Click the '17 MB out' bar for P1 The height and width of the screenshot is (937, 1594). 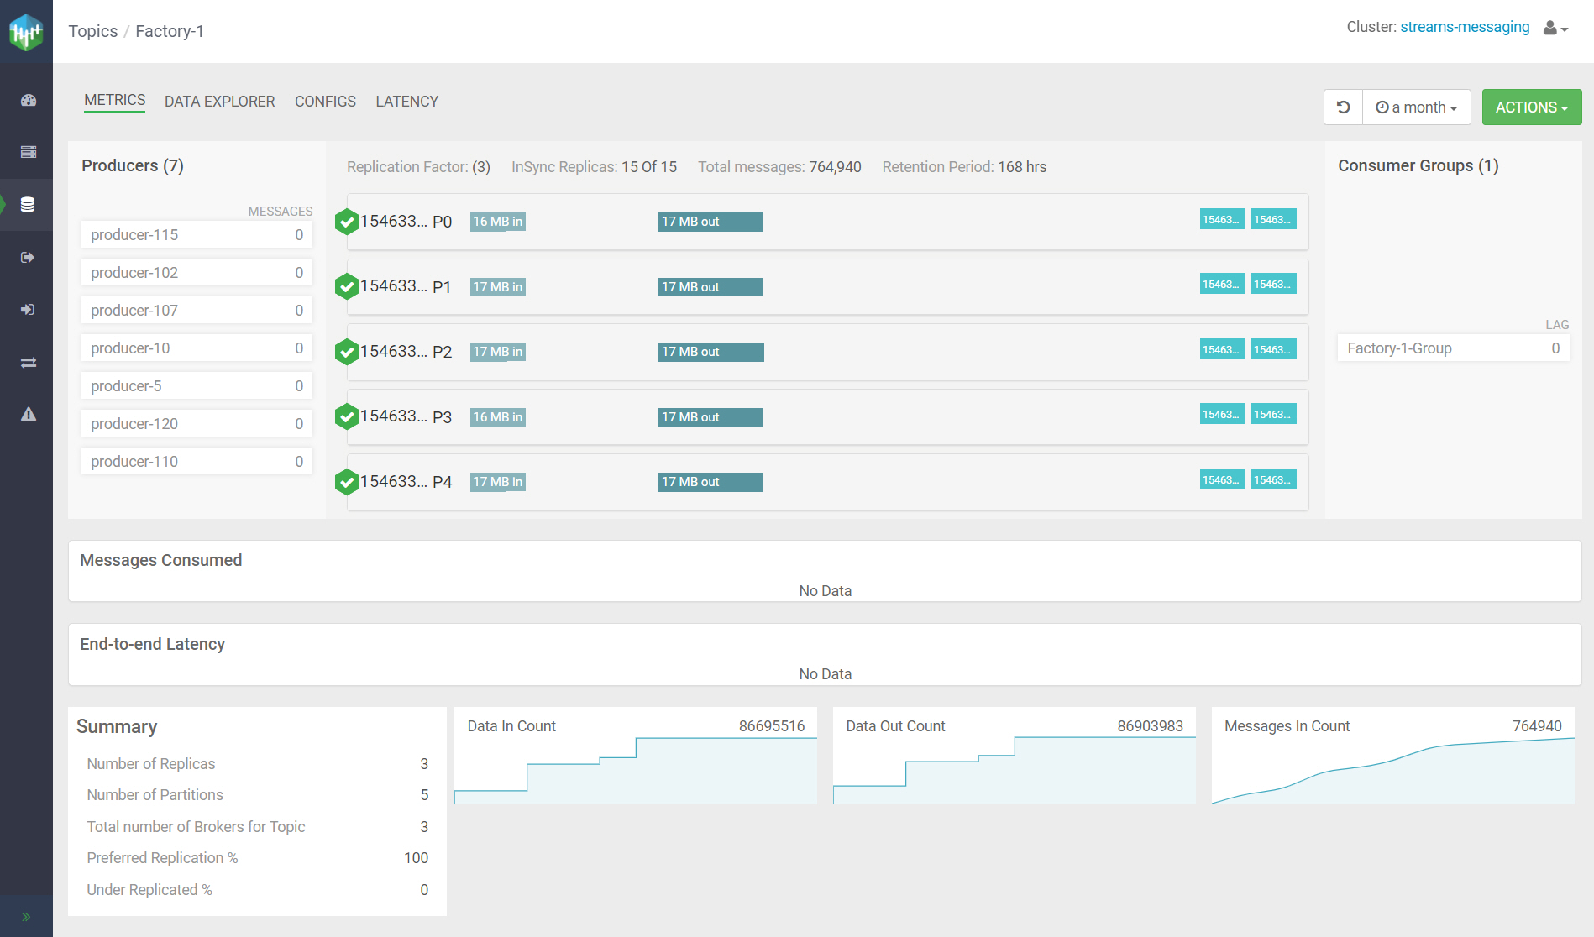click(710, 287)
